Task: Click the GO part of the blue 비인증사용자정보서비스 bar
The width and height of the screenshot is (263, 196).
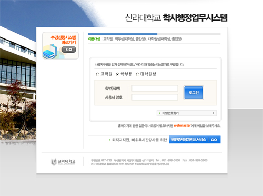Action: (214, 140)
